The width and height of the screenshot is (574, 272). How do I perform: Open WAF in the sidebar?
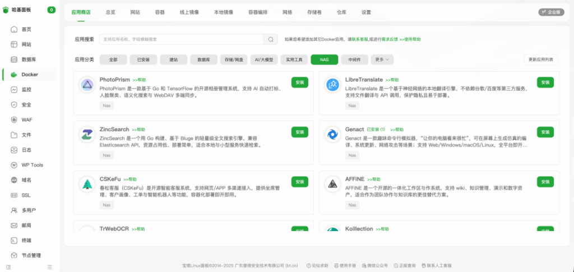click(x=26, y=119)
